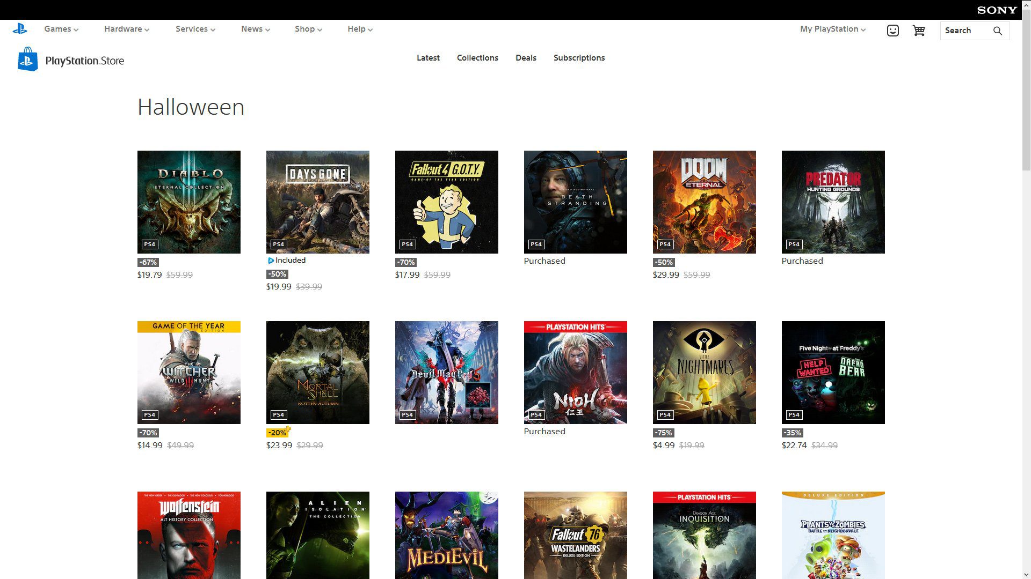
Task: Open the Fallout 4 G.O.T.Y. cover
Action: (447, 202)
